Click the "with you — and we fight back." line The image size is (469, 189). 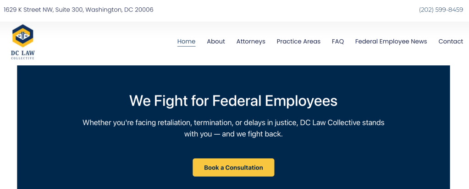point(233,134)
